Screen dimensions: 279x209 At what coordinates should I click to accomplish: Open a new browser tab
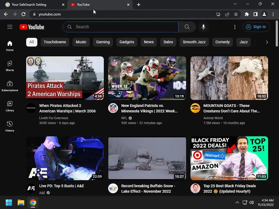point(139,5)
